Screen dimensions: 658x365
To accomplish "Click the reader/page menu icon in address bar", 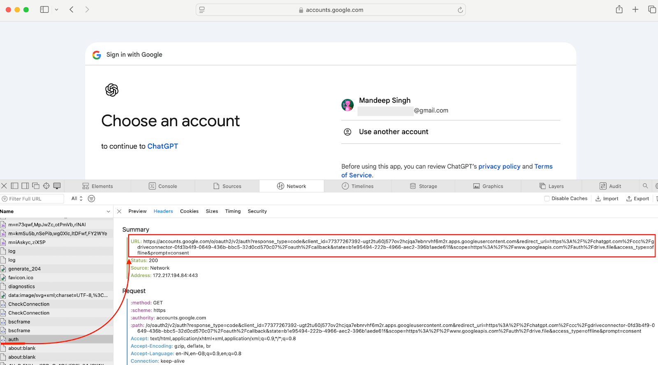I will (202, 10).
